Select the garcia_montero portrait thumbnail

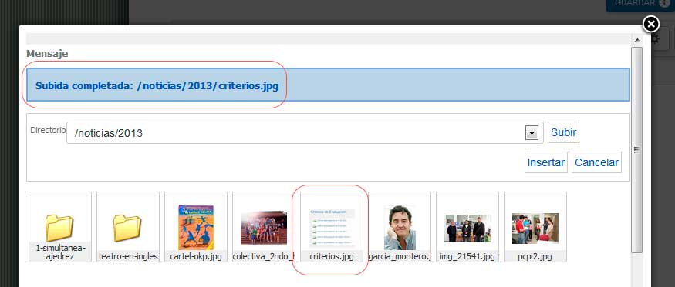(400, 227)
